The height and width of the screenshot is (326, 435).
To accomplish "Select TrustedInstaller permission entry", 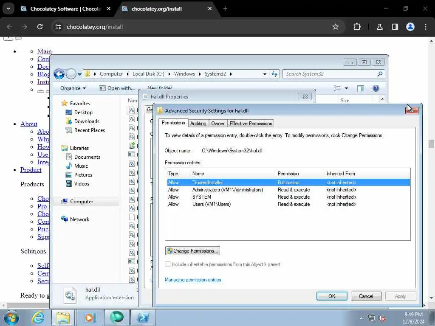I will 288,183.
